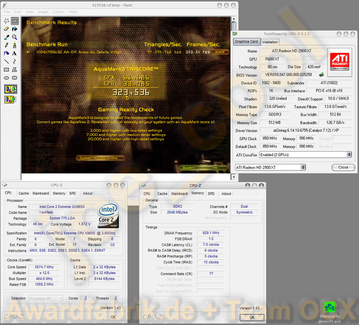Open the About tab in left CPU-Z window
Viewport: 359px width, 325px height.
click(x=88, y=193)
